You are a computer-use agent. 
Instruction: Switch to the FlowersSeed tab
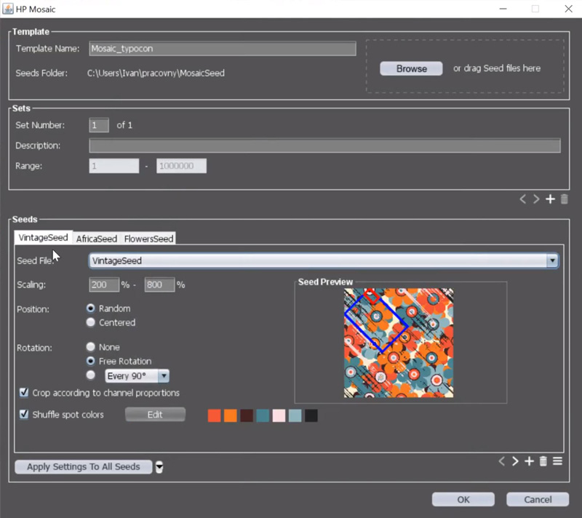(x=148, y=239)
